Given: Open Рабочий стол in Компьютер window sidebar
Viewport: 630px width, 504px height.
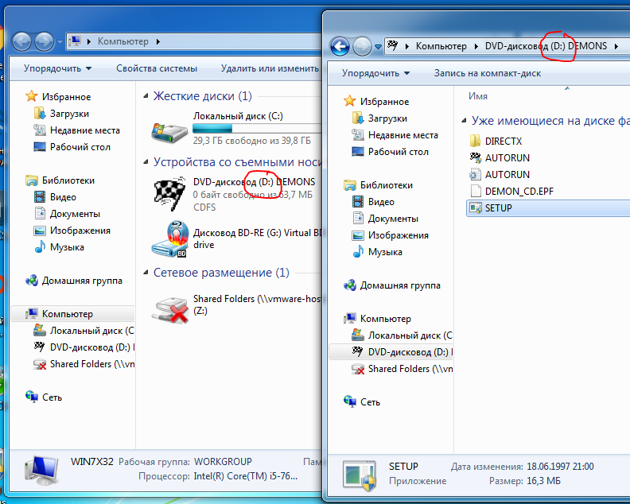Looking at the screenshot, I should (80, 147).
